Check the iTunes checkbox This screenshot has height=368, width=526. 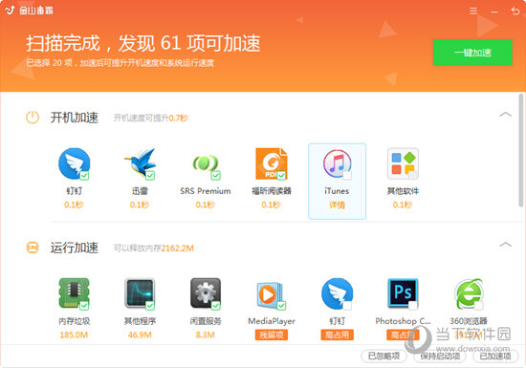coord(347,175)
